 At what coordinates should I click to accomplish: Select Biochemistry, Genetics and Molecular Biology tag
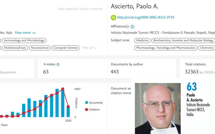coord(183,40)
